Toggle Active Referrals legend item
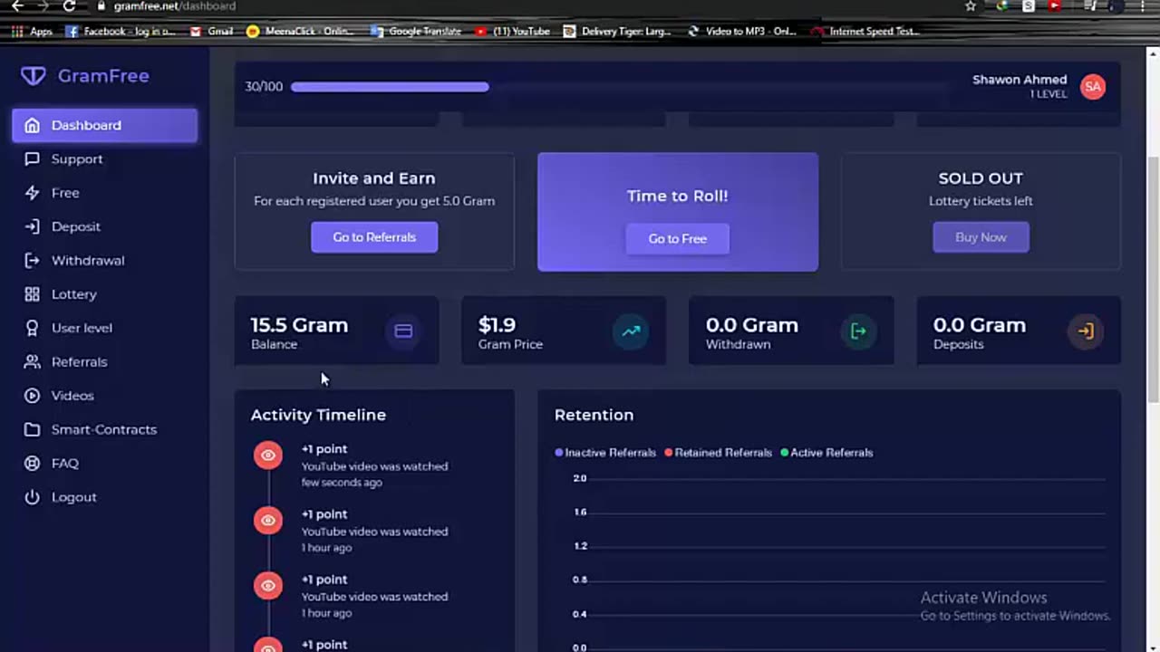 (x=826, y=453)
